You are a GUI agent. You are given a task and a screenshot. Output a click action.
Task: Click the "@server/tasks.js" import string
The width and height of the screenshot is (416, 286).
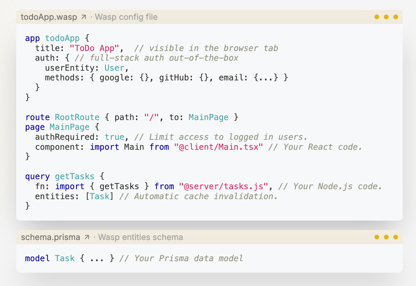coord(224,186)
